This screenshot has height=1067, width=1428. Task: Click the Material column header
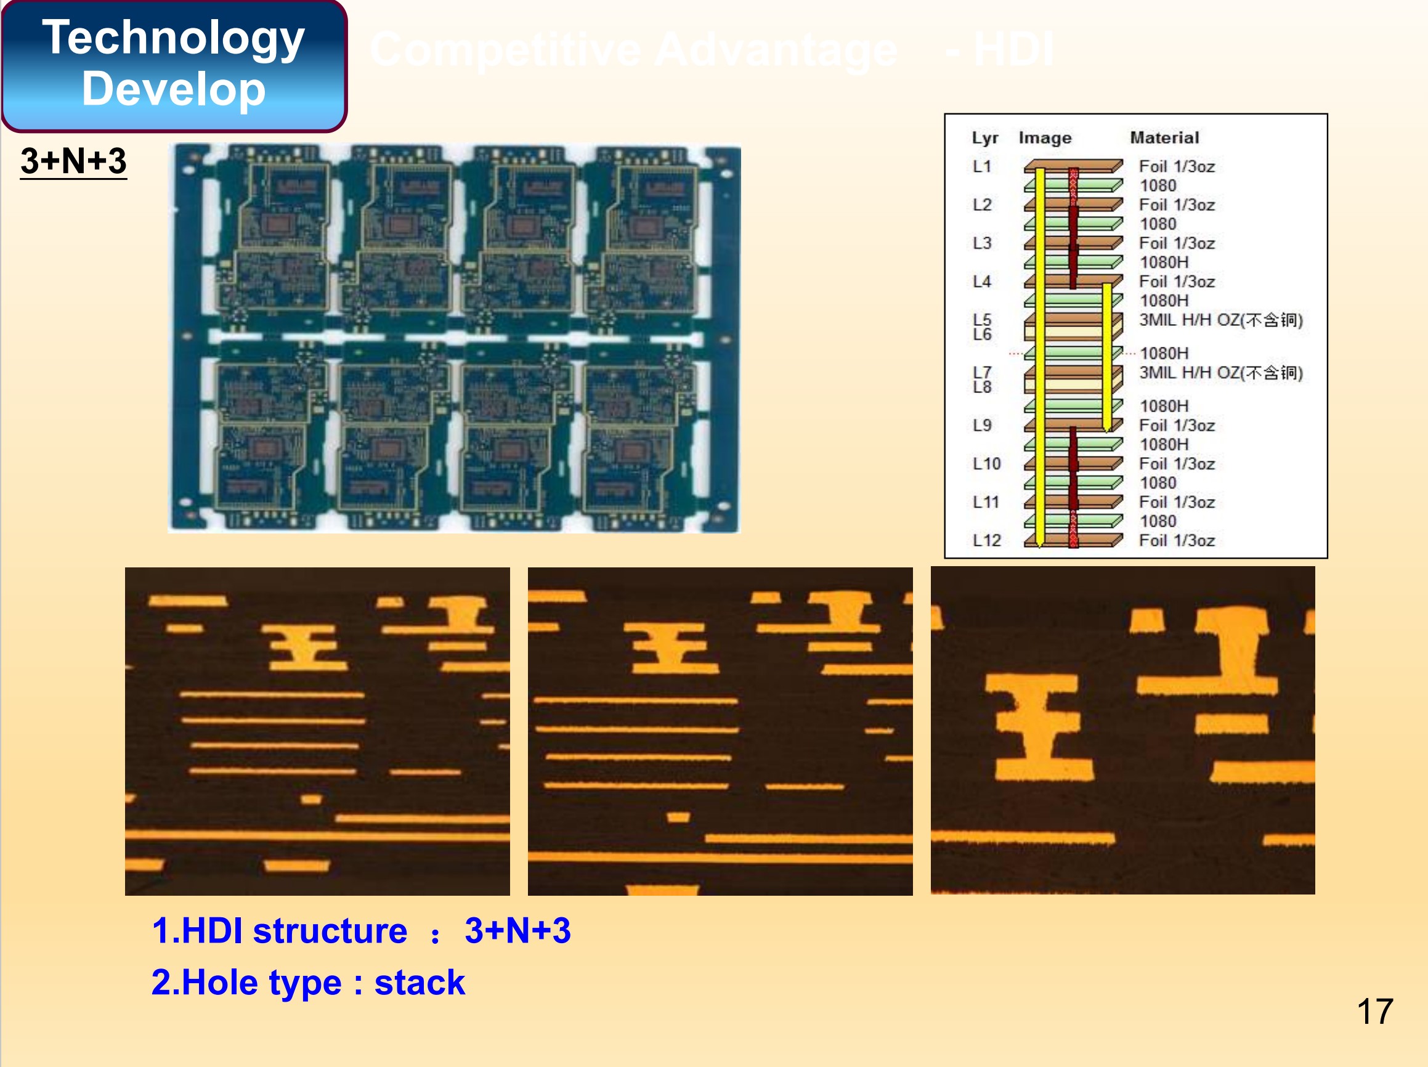[1164, 137]
